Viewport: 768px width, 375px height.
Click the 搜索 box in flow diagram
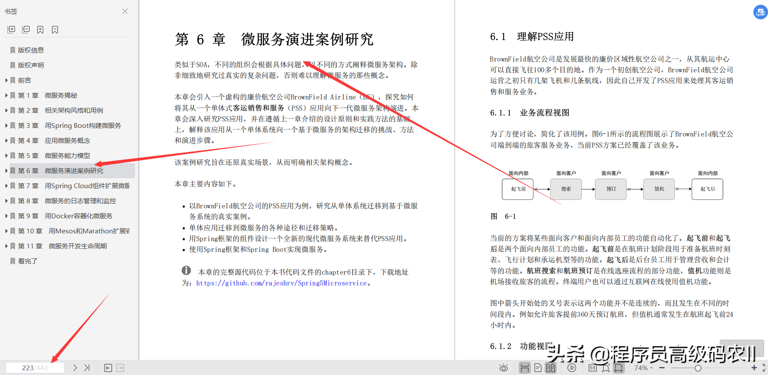[x=566, y=189]
